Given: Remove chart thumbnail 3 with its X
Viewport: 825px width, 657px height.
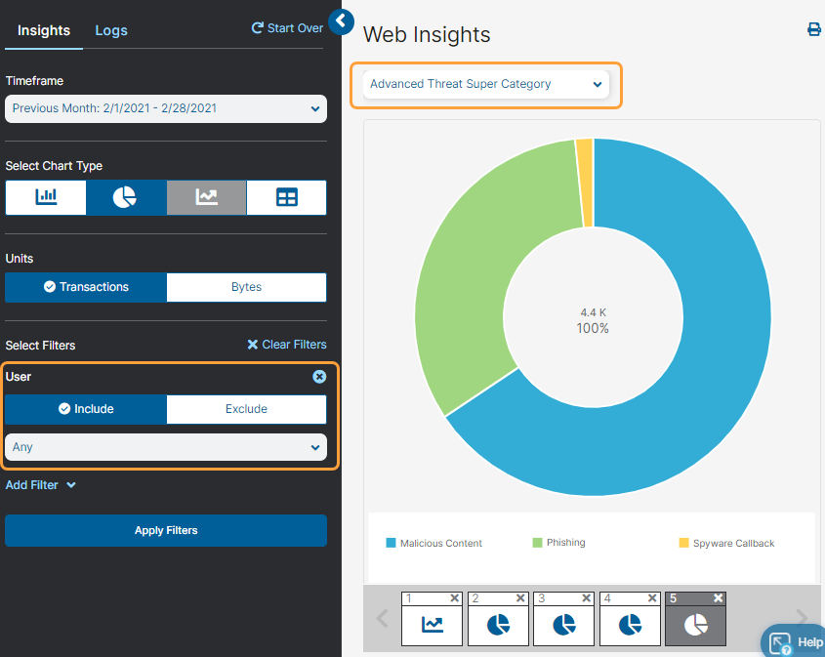Looking at the screenshot, I should [586, 598].
